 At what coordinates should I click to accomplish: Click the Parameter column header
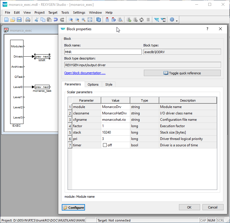(86, 100)
